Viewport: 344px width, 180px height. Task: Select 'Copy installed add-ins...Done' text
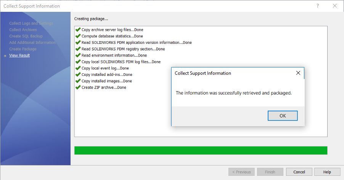click(x=107, y=74)
